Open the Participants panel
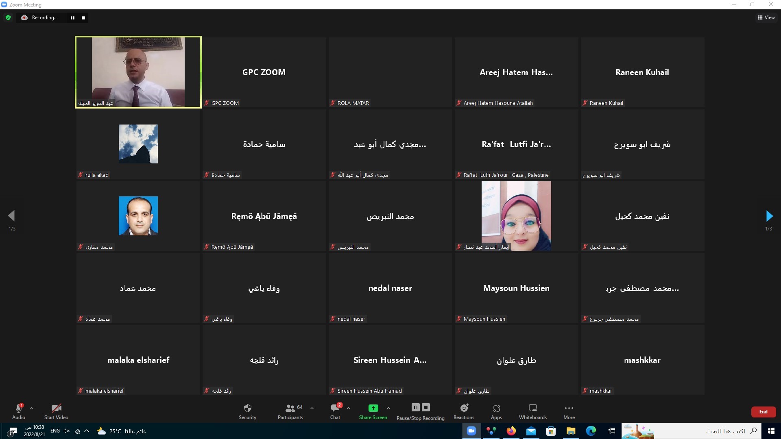 click(290, 411)
